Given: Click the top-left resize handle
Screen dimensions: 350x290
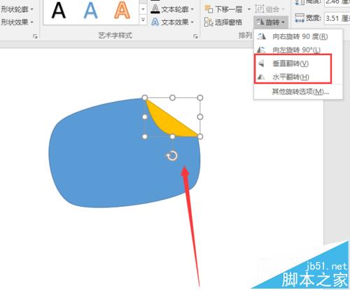Looking at the screenshot, I should (145, 98).
